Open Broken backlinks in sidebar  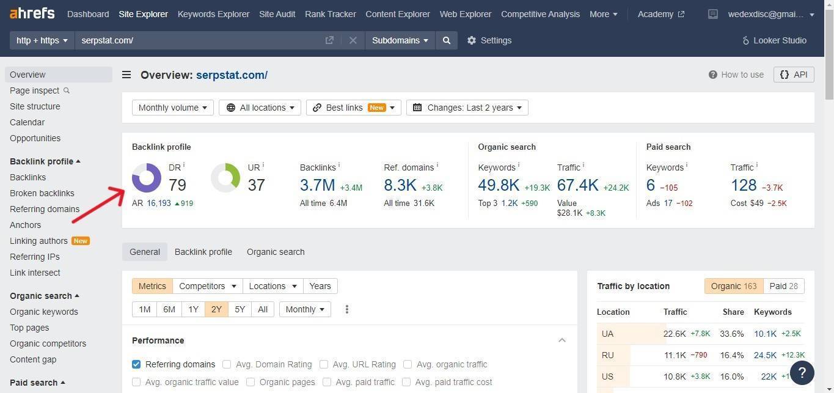click(x=42, y=193)
